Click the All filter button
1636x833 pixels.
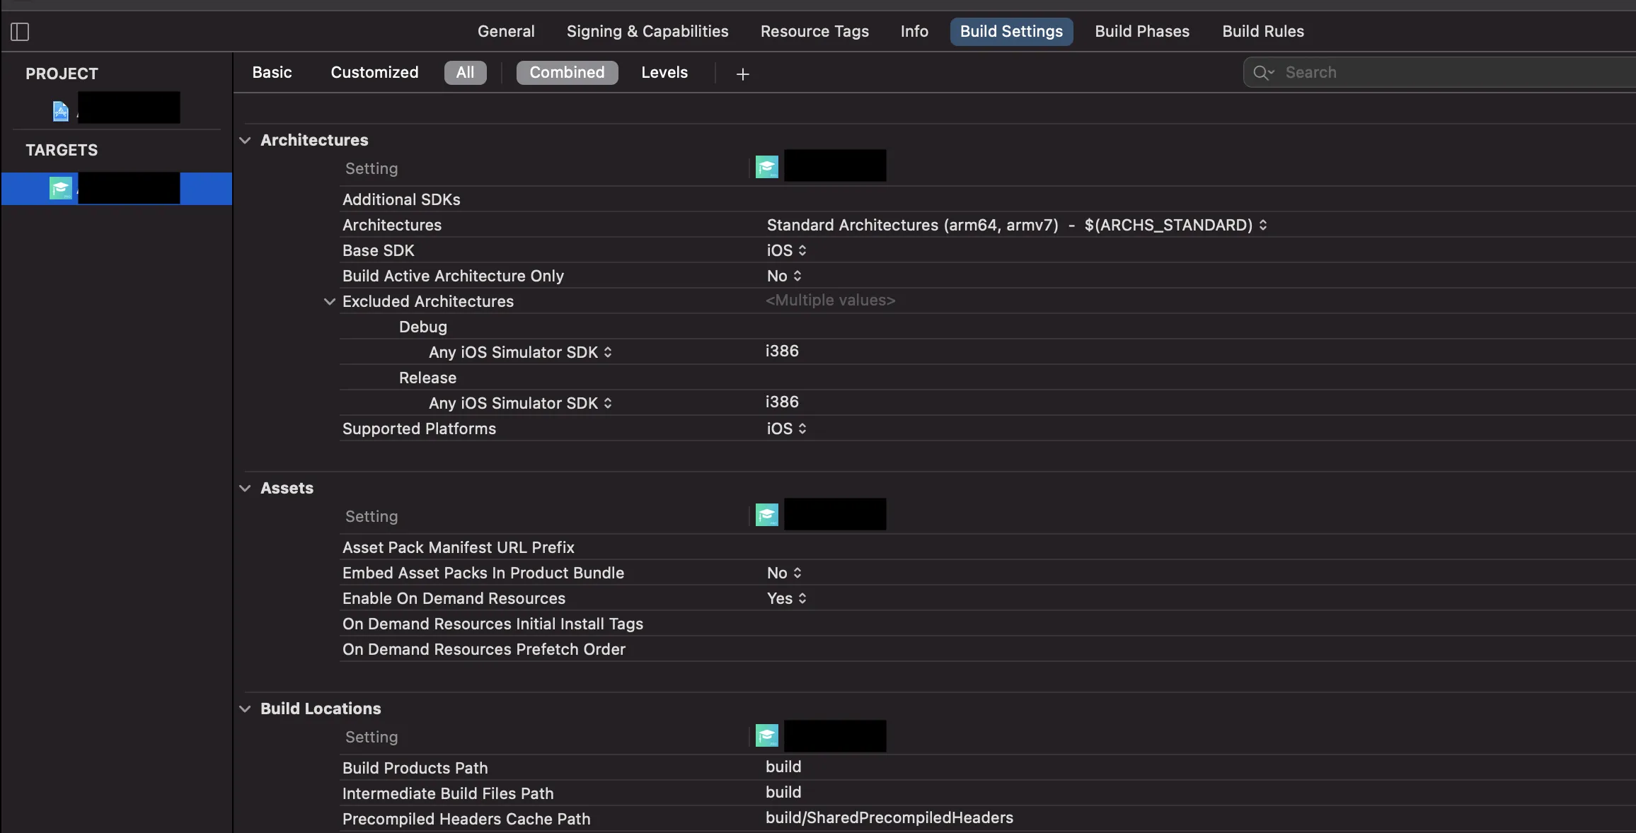[465, 73]
